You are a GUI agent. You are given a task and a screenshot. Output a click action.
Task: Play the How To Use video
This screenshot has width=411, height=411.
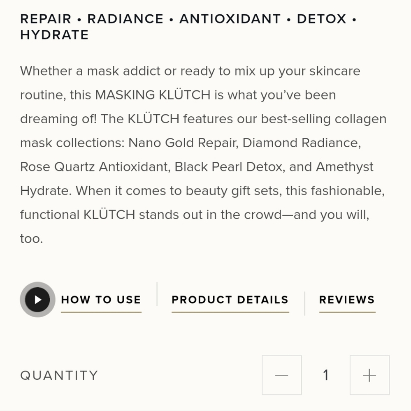coord(37,300)
